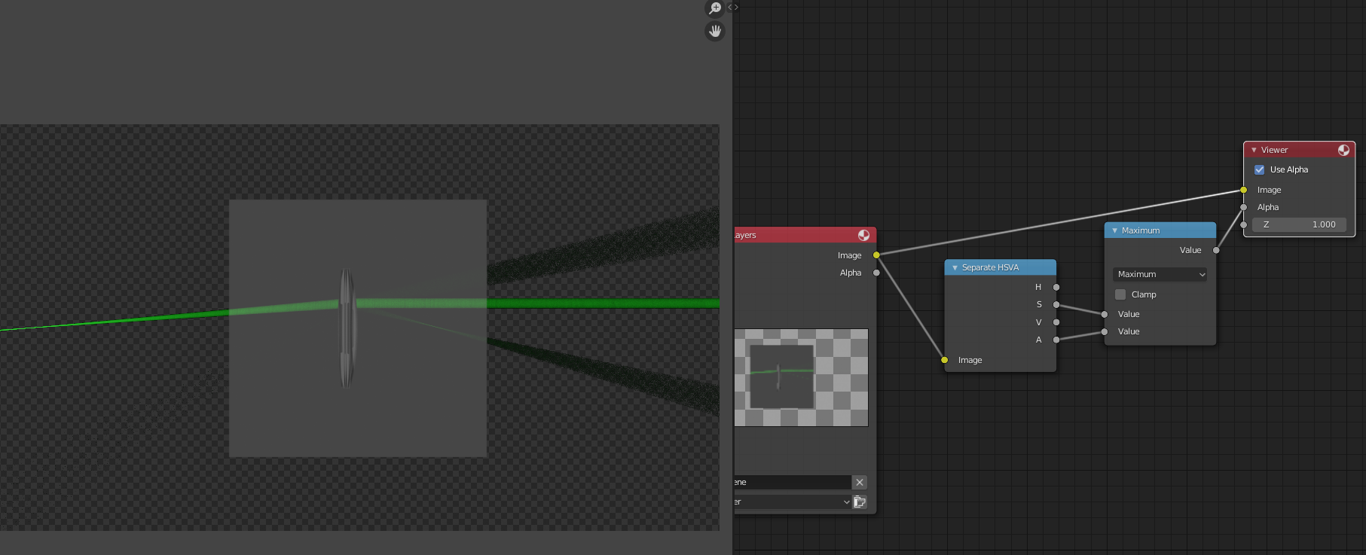Toggle preview sphere icon on Viewer node

(x=1343, y=150)
